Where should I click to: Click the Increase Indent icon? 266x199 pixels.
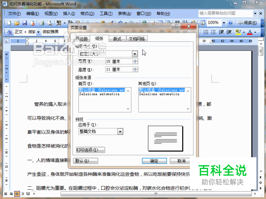pos(229,32)
